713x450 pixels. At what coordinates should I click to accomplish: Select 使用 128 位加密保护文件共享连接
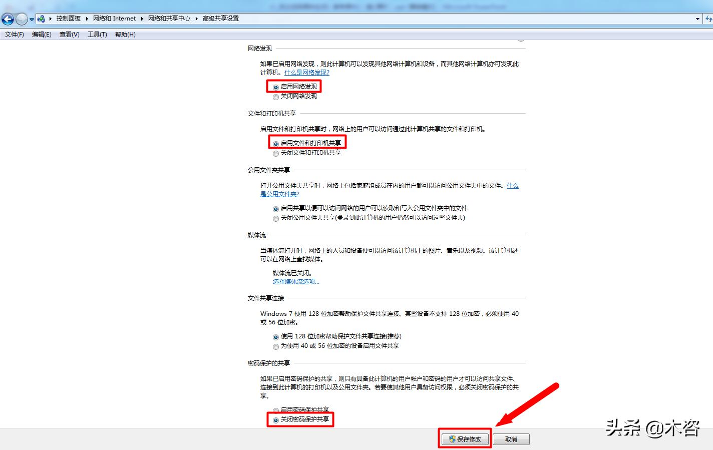276,336
